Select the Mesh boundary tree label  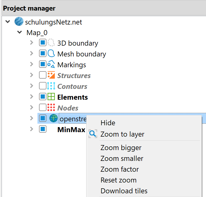point(82,54)
